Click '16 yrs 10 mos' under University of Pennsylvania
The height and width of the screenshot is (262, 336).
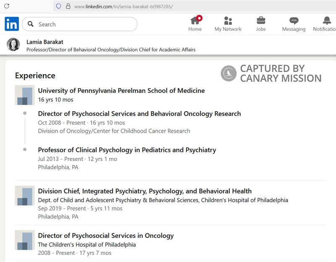pos(55,100)
